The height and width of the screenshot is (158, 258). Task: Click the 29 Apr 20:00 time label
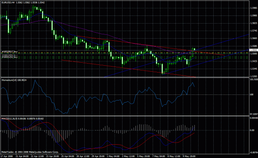click(98, 156)
